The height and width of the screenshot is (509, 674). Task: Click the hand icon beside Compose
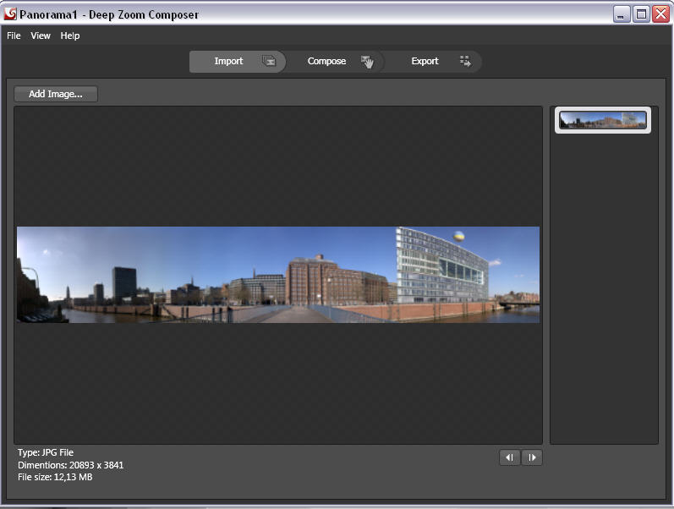pyautogui.click(x=367, y=62)
